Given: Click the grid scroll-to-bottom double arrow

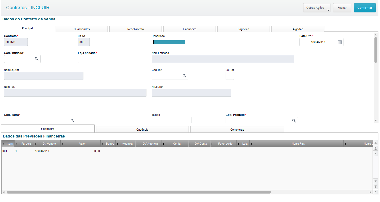Looking at the screenshot, I should pyautogui.click(x=375, y=186).
